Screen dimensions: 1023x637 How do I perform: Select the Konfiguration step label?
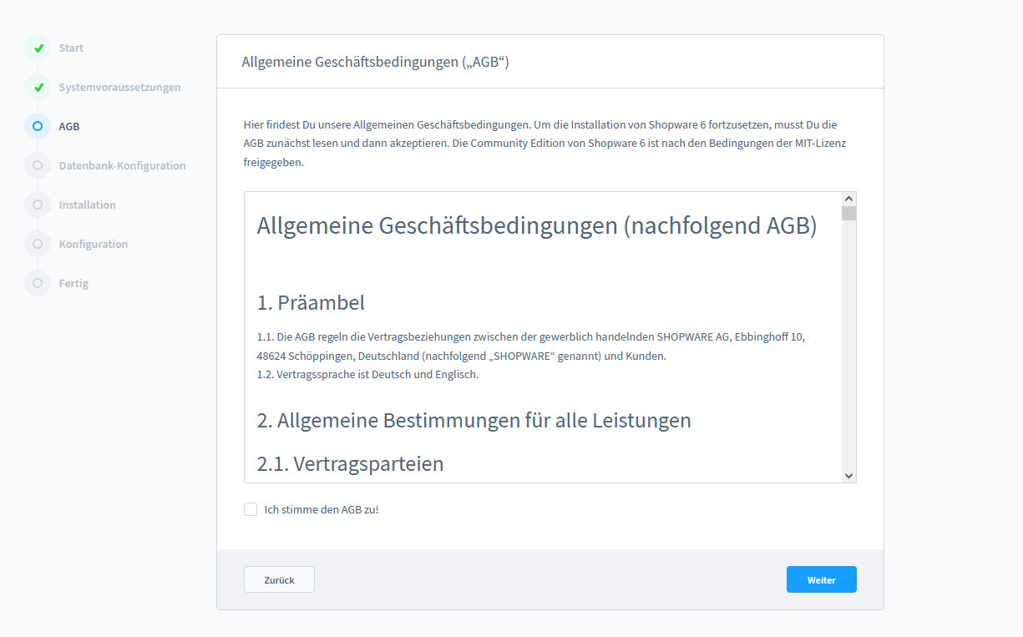coord(93,244)
